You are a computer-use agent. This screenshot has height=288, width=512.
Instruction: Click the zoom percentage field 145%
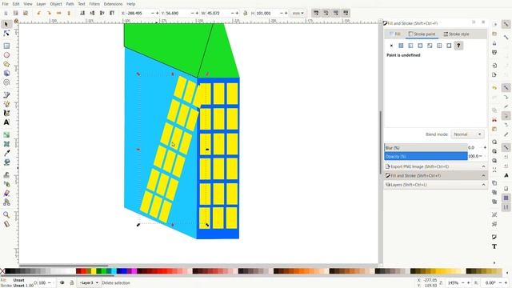[x=453, y=282]
